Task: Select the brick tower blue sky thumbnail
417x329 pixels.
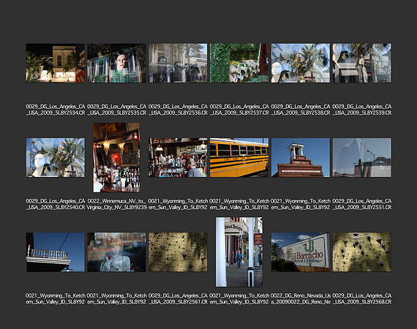Action: click(301, 158)
